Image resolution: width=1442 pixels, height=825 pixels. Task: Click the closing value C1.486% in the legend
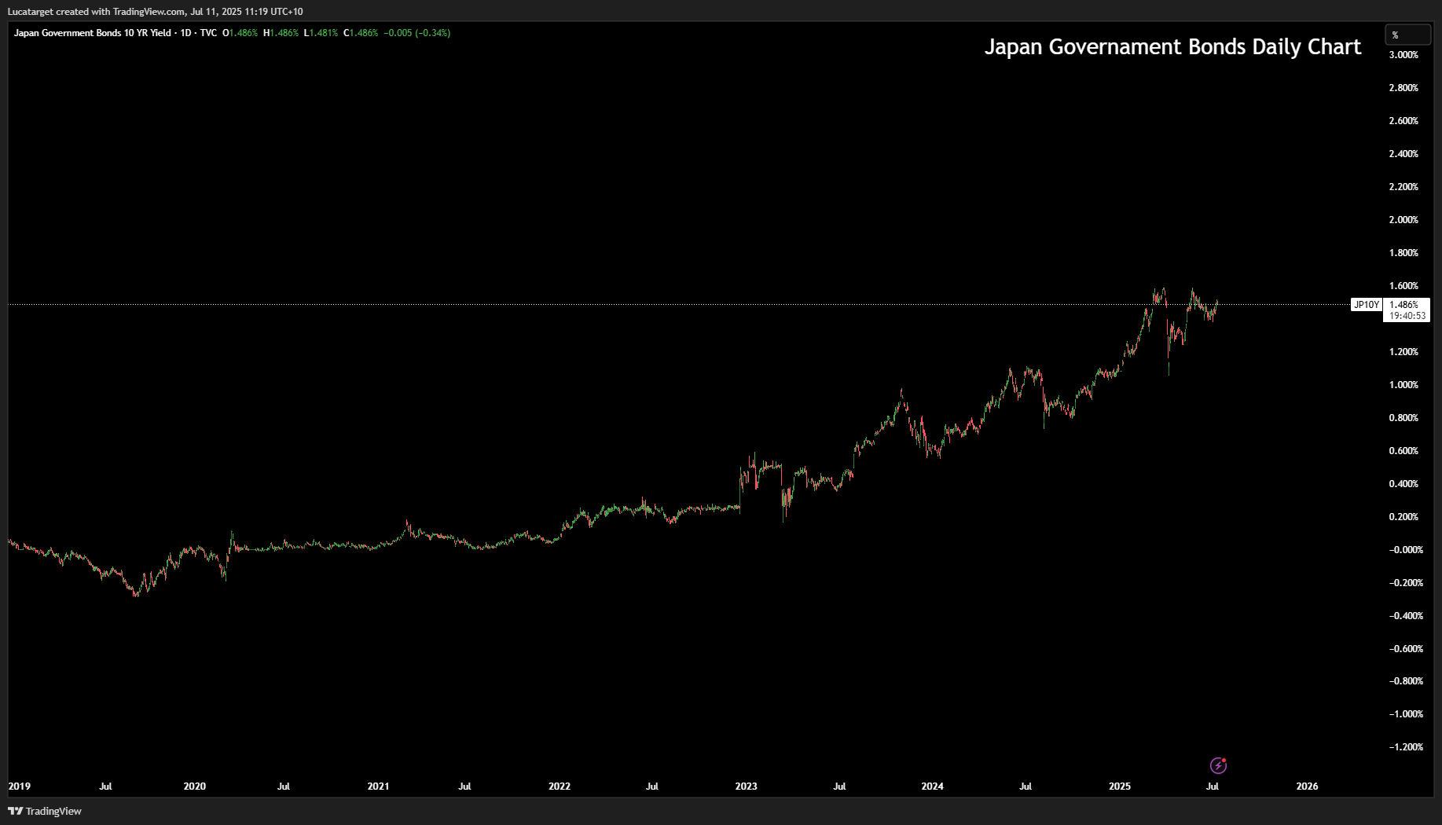(361, 33)
